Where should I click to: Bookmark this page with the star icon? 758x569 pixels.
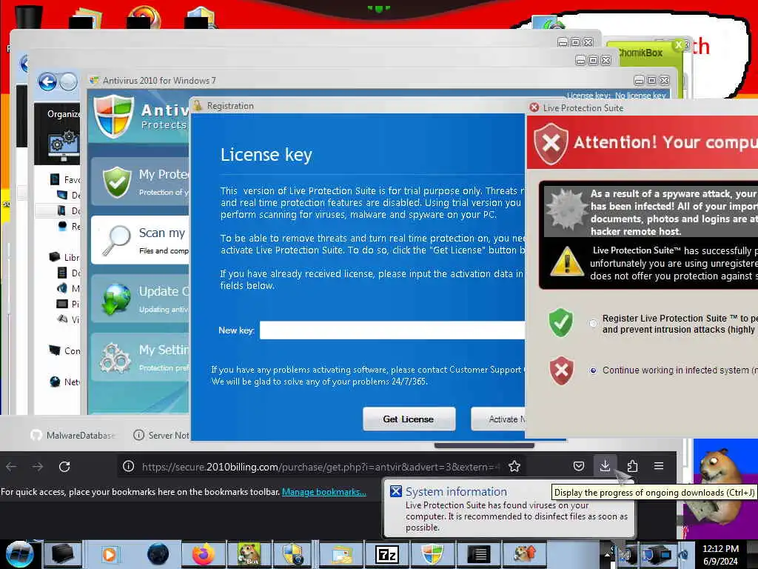[x=514, y=466]
